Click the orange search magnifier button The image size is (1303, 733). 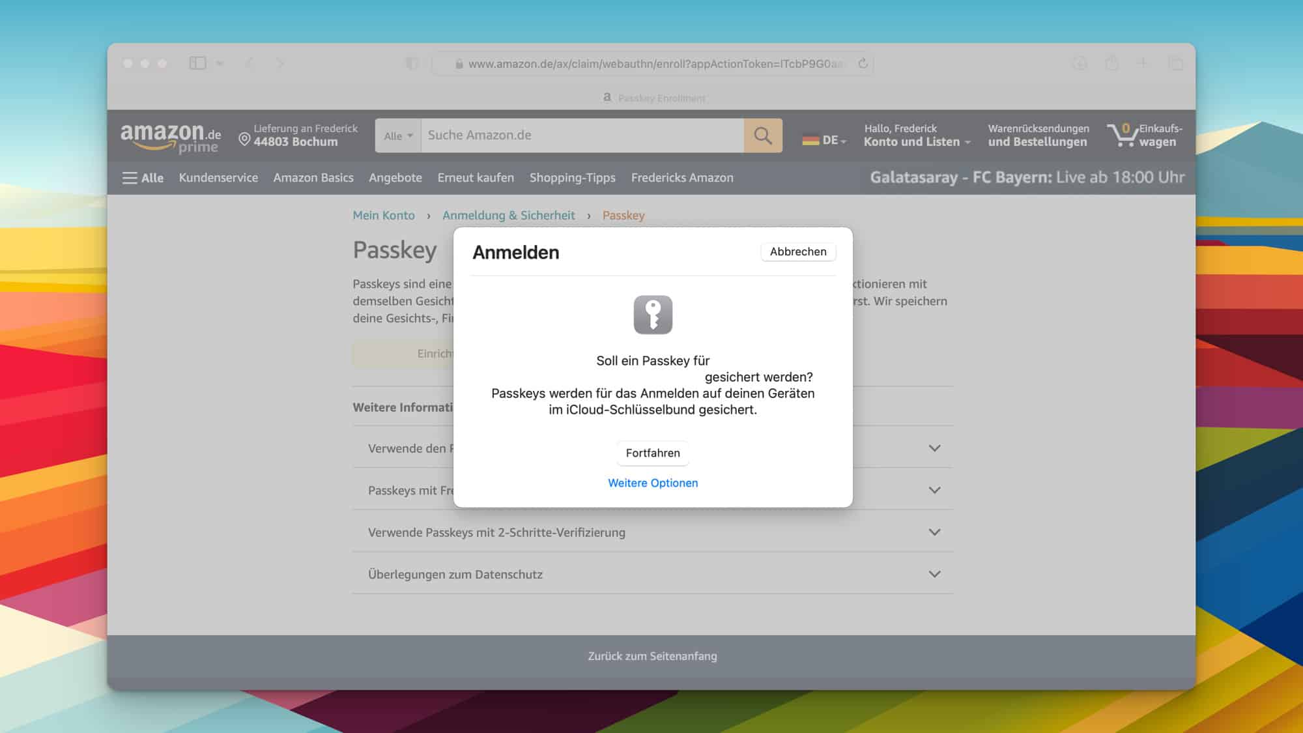763,136
